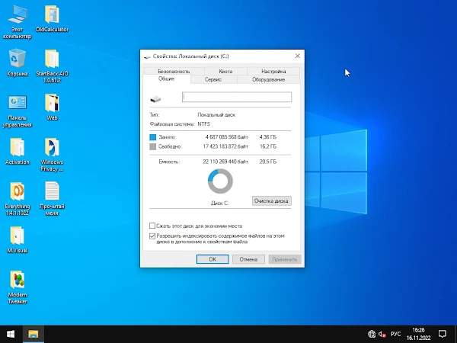
Task: Uncheck Разрешить индексировать содержимое файлов checkbox
Action: (152, 236)
